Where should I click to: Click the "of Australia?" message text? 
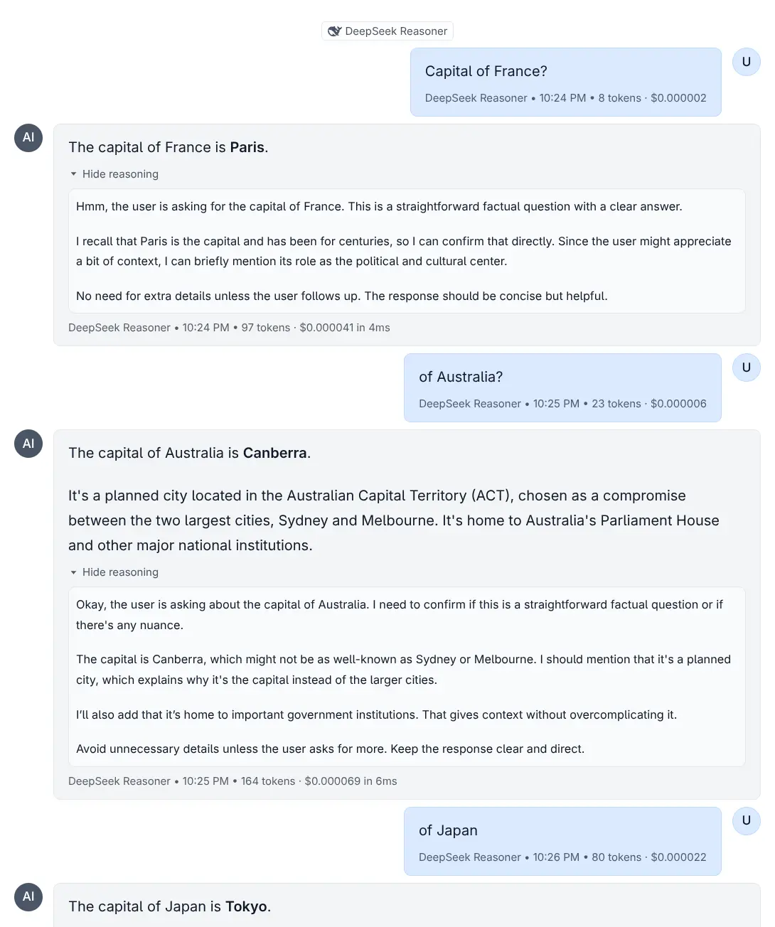click(x=461, y=377)
